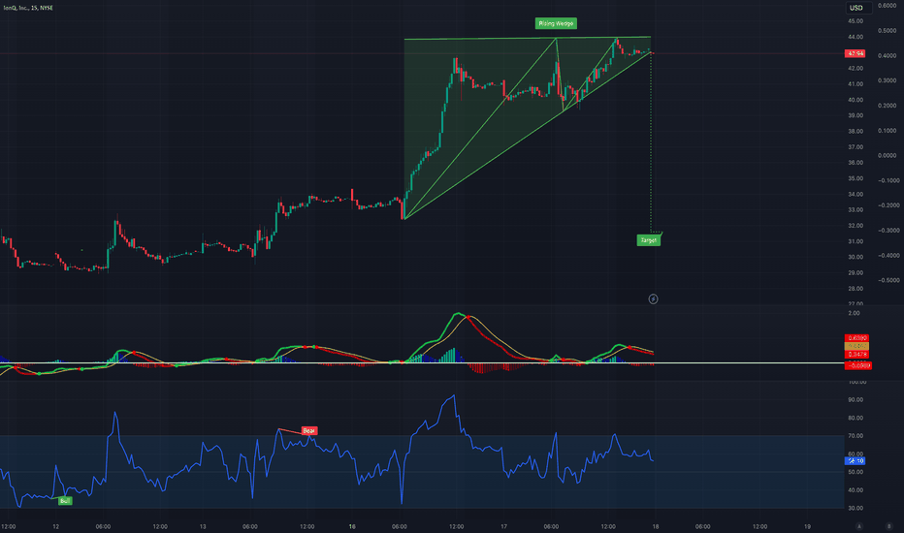Click the orange MACD signal value label
This screenshot has height=533, width=904.
coord(856,346)
